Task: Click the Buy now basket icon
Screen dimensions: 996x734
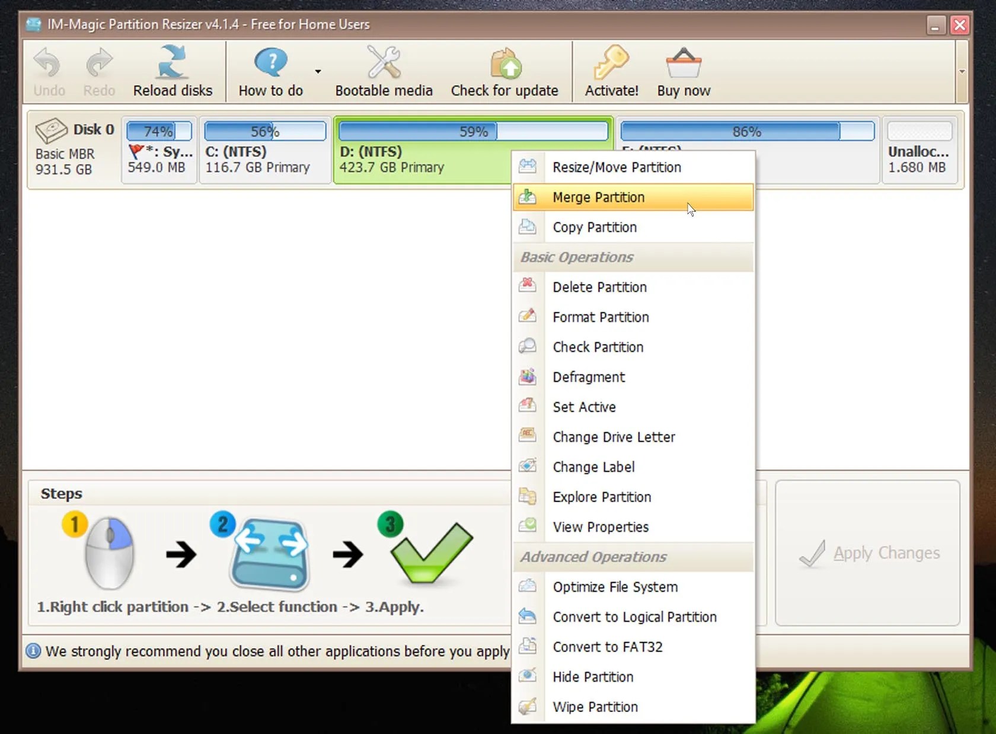Action: pos(683,62)
